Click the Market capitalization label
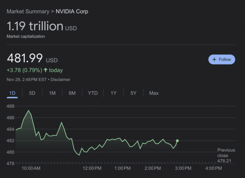 pos(26,37)
